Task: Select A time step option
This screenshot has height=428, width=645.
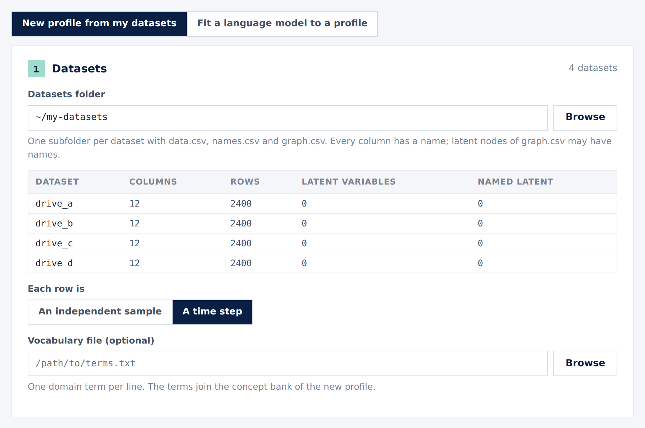Action: pos(212,312)
